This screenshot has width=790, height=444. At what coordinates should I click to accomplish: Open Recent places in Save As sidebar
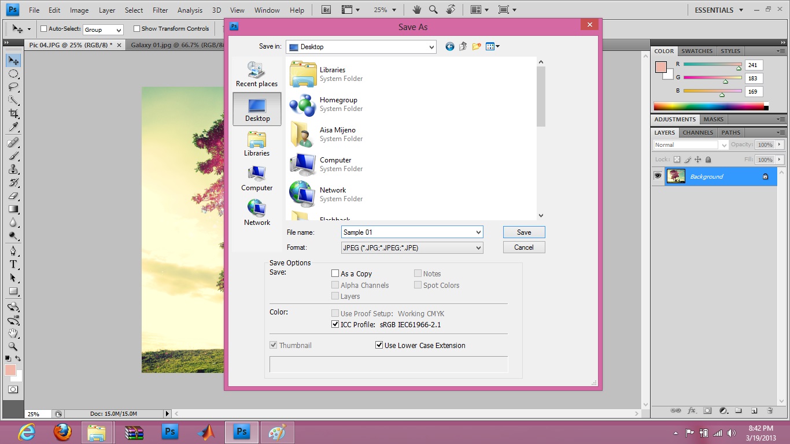click(x=257, y=74)
